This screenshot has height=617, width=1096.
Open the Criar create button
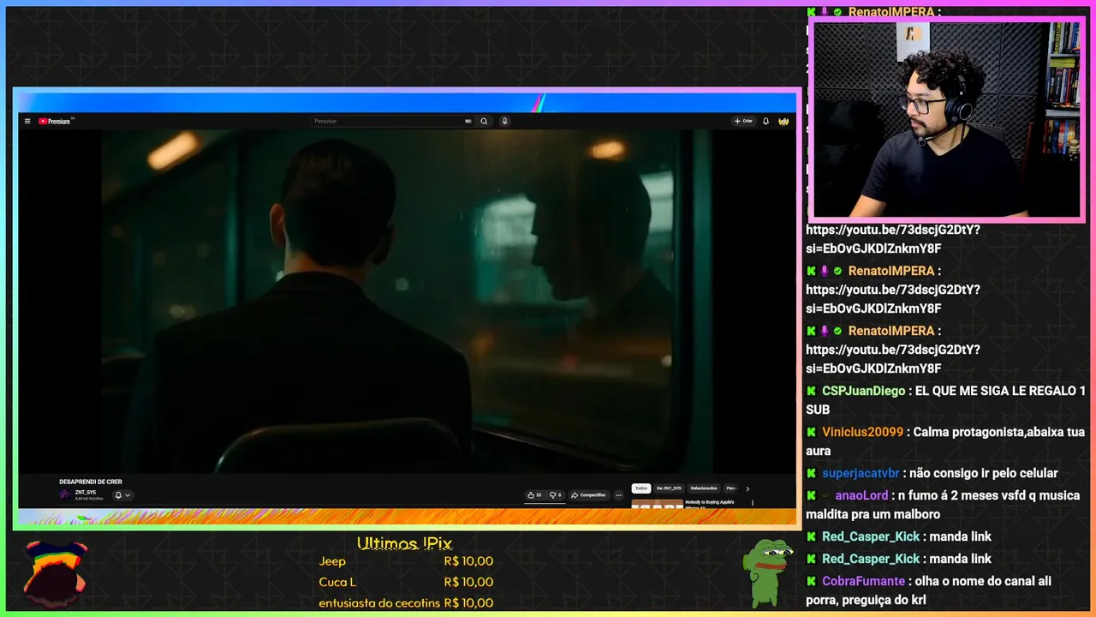coord(743,122)
